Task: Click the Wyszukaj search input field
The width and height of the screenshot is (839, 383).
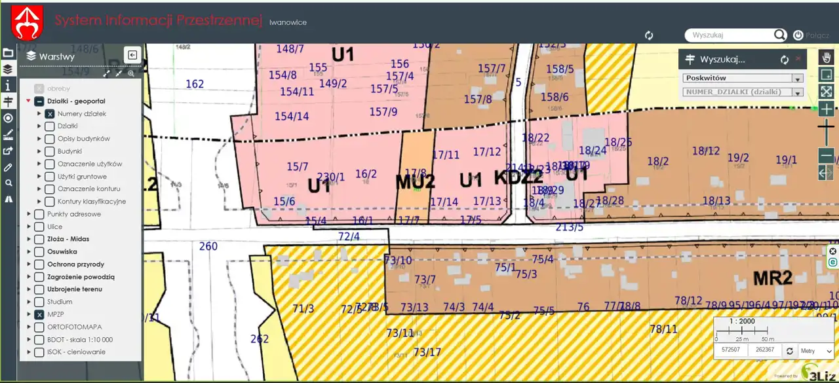Action: (x=729, y=35)
